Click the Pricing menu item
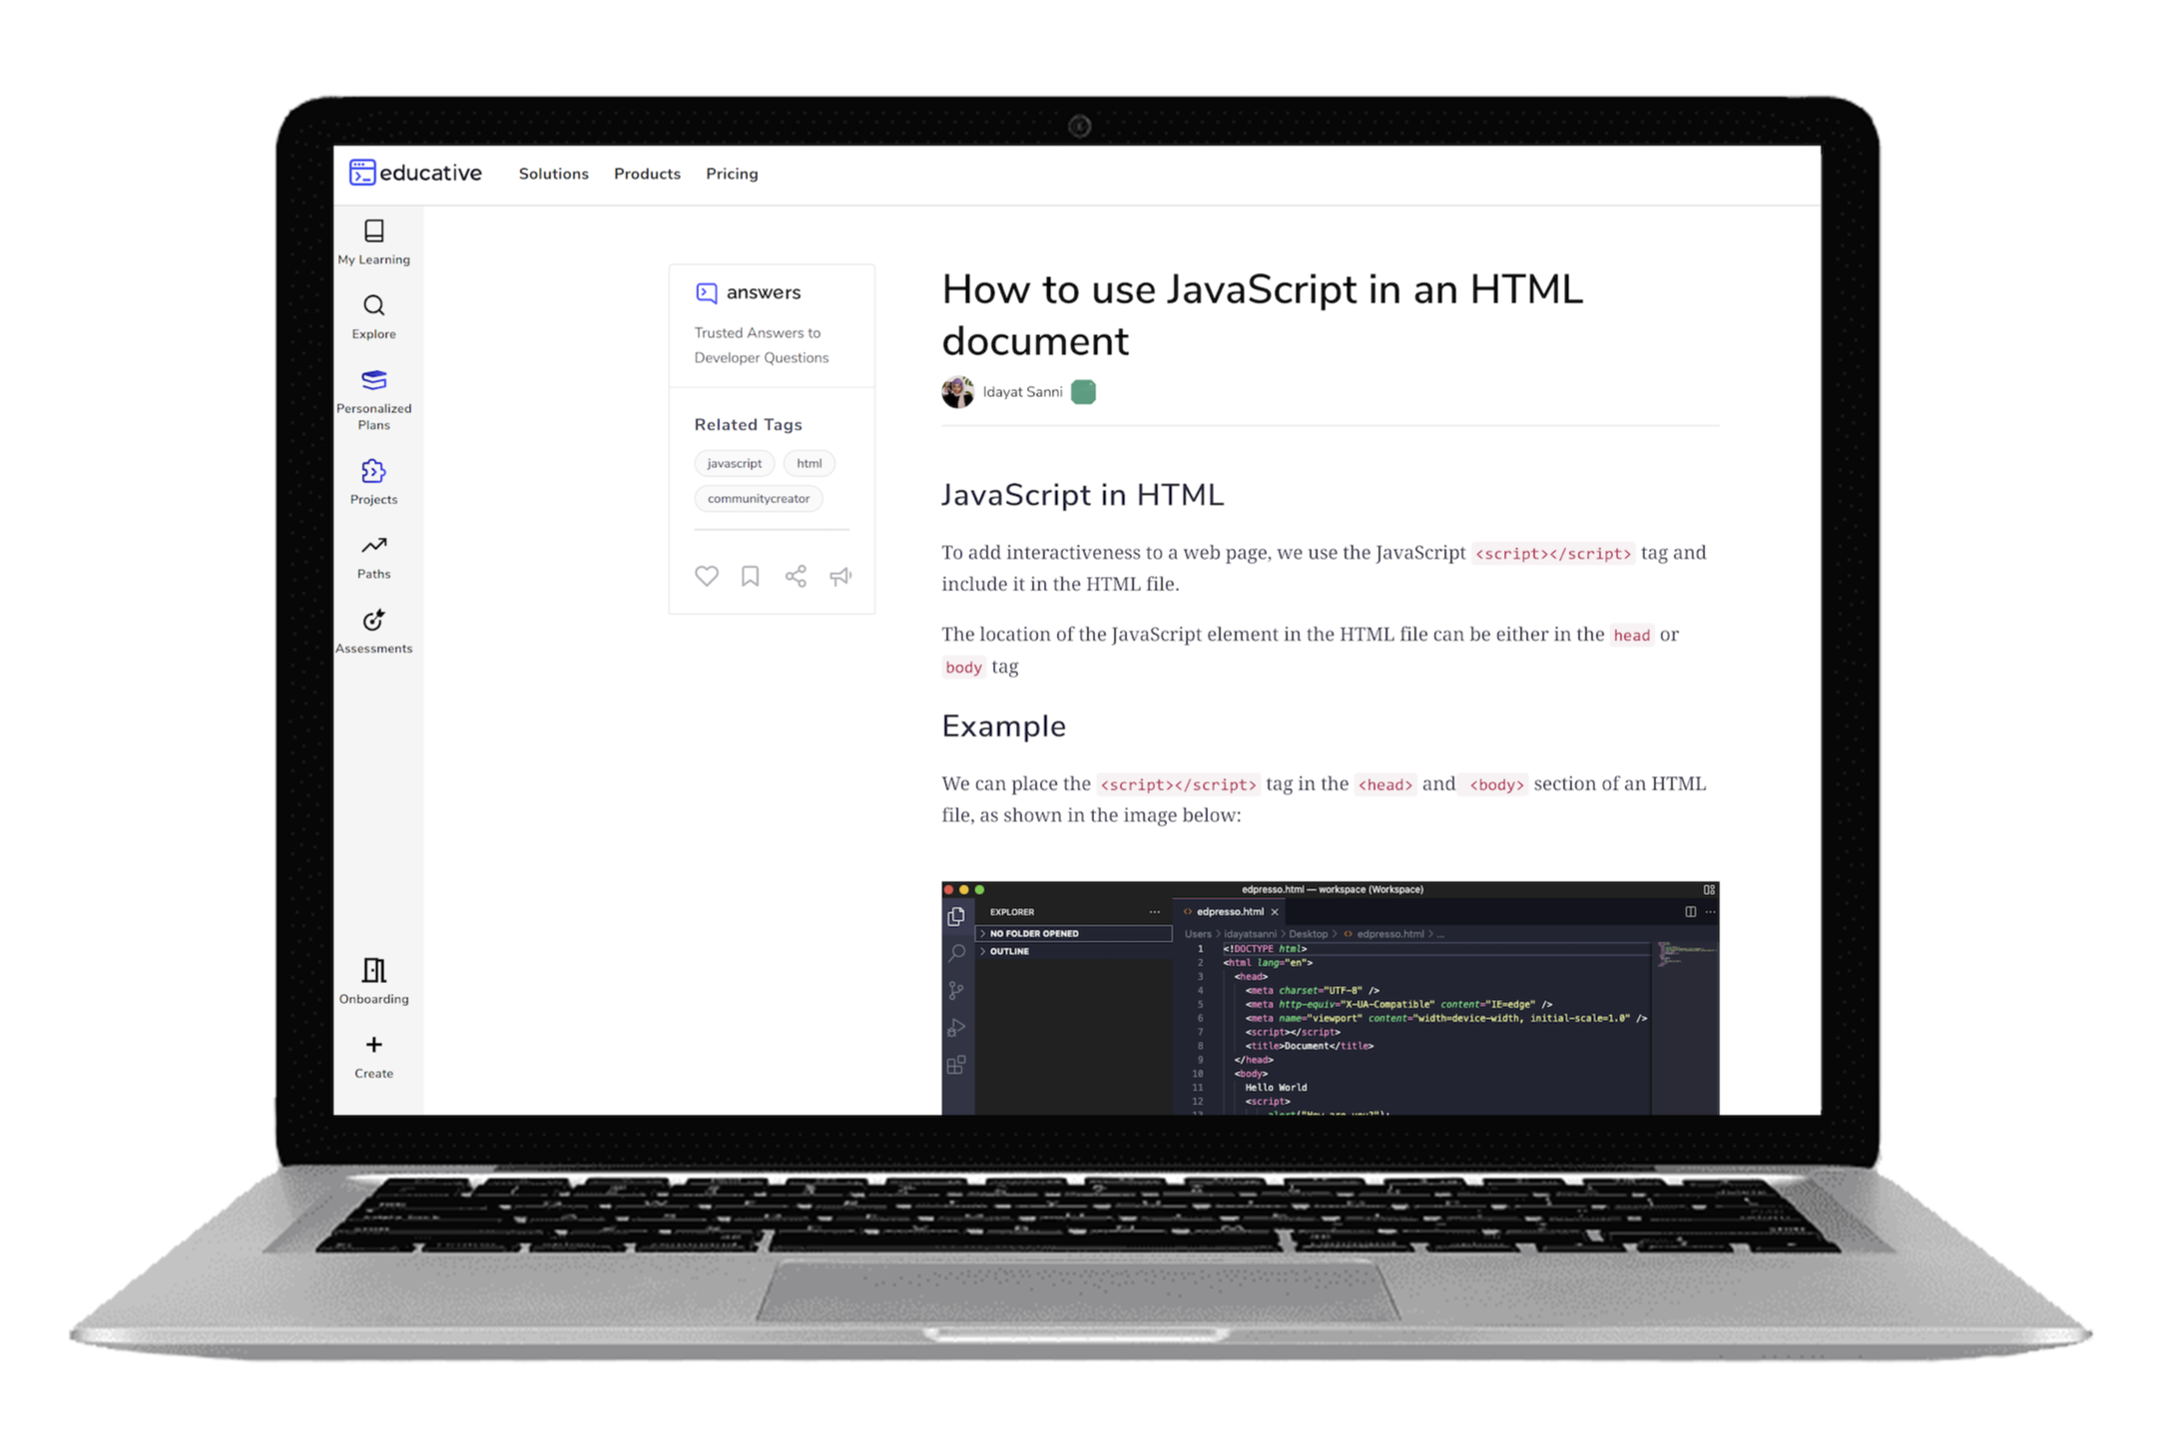This screenshot has height=1446, width=2181. click(x=733, y=173)
